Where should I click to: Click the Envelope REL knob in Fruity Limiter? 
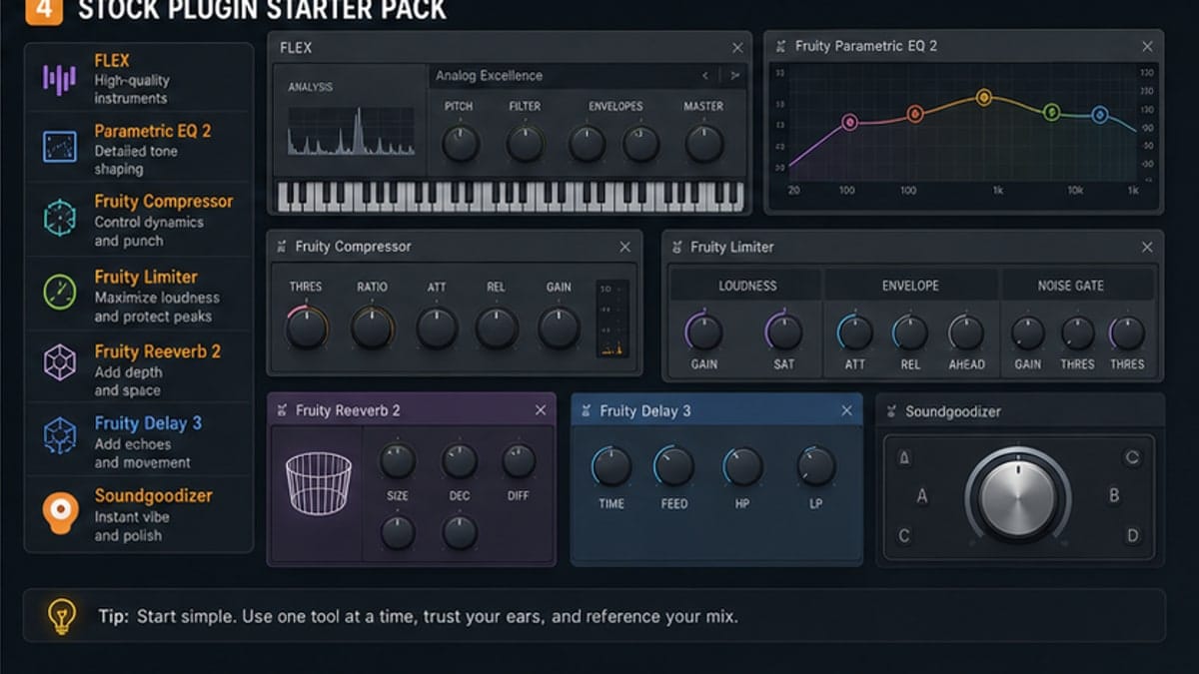910,333
